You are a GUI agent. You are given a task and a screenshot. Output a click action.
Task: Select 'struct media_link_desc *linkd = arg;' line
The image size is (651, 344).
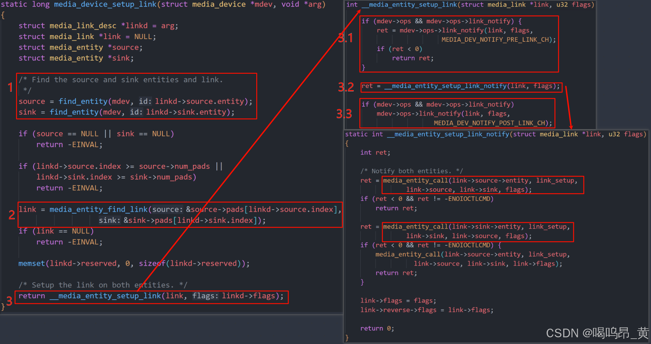click(99, 26)
